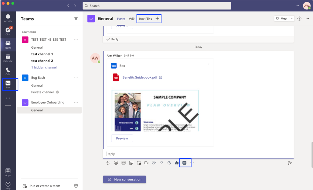Open the Private channel
Viewport: 313px width, 190px height.
tap(42, 92)
